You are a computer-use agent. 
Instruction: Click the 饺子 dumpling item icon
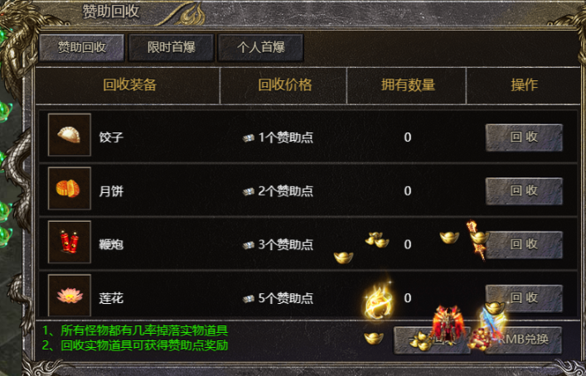tap(70, 135)
